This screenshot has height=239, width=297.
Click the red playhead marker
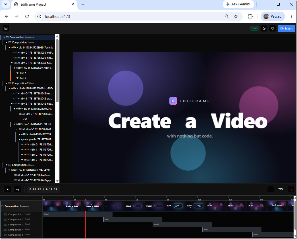(x=86, y=200)
